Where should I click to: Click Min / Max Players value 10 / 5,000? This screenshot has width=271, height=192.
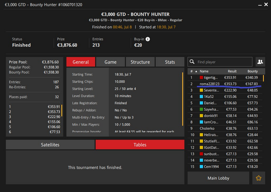click(122, 124)
